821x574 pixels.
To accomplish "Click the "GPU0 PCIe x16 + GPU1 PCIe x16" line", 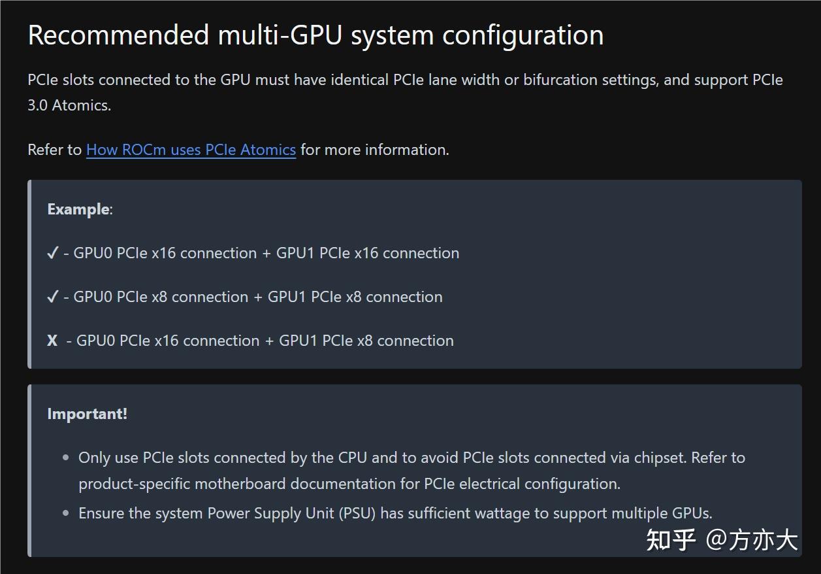I will [266, 254].
